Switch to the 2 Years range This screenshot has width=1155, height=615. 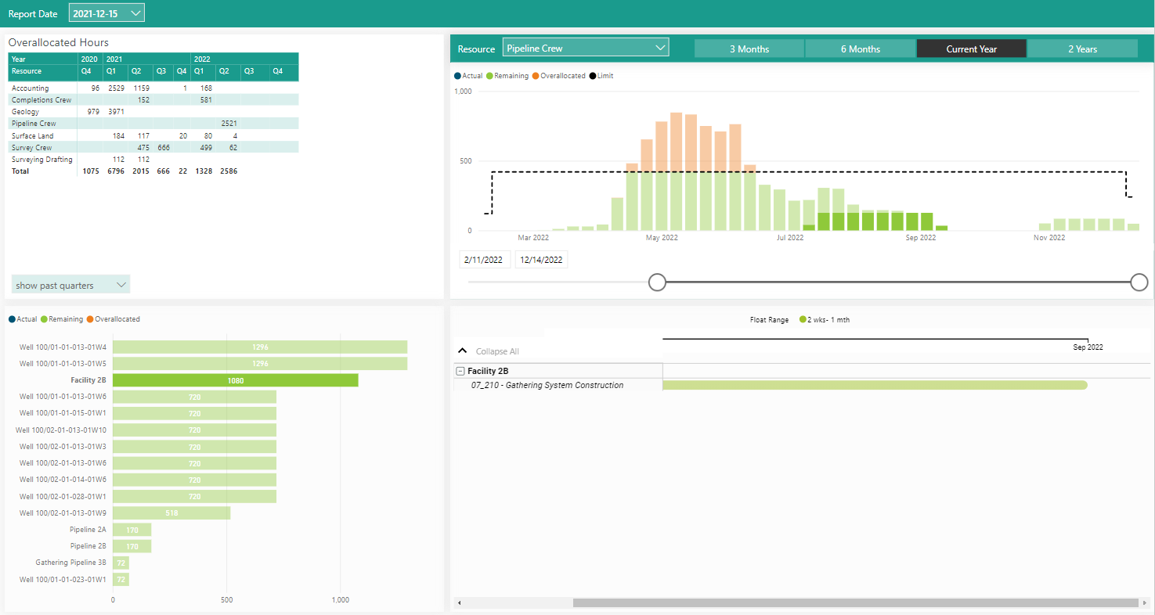tap(1082, 49)
